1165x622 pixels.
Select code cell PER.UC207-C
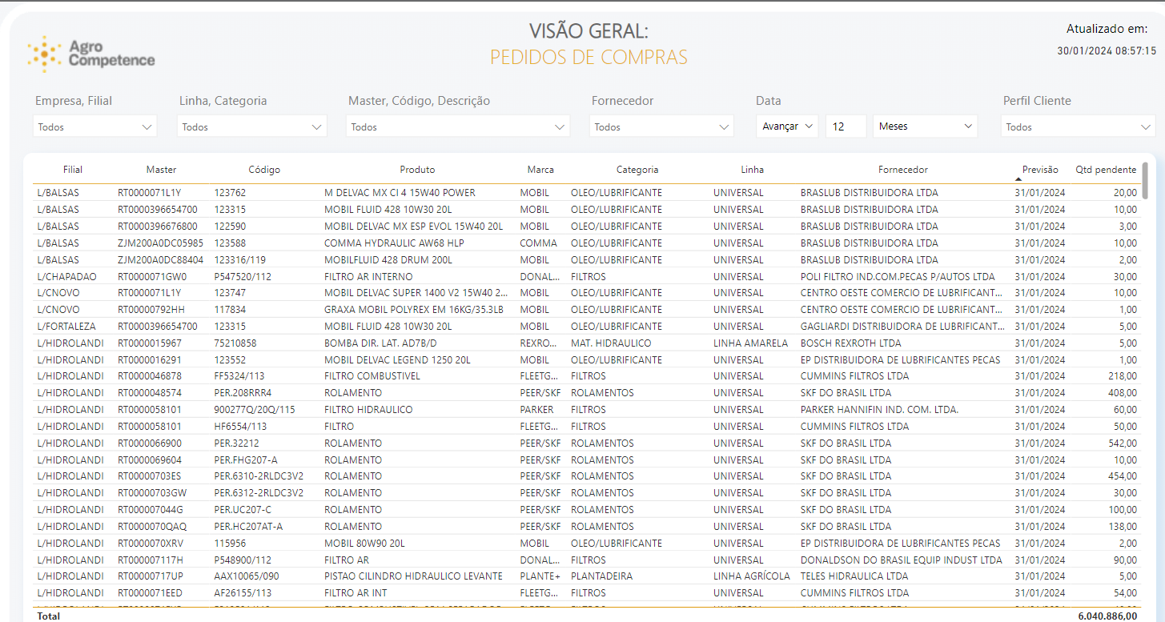coord(243,510)
